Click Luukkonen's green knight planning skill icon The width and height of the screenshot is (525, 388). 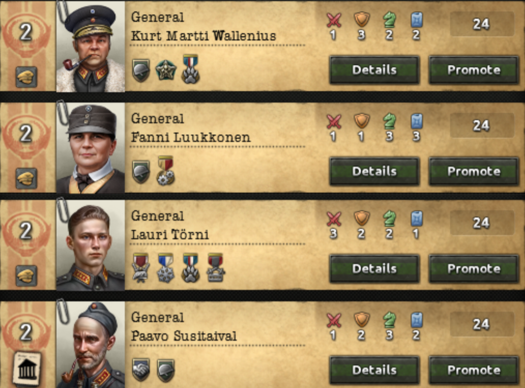click(389, 121)
